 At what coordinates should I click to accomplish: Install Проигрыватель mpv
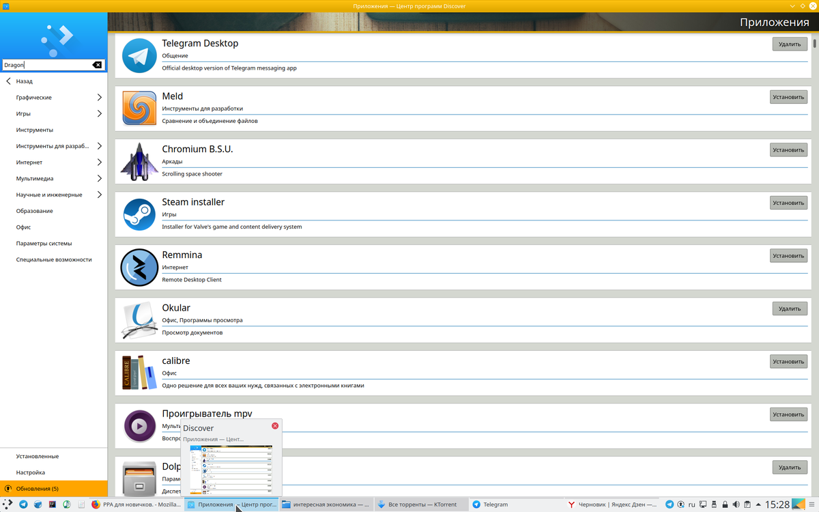coord(788,414)
